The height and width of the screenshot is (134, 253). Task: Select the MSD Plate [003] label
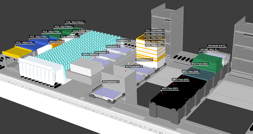(x=180, y=80)
